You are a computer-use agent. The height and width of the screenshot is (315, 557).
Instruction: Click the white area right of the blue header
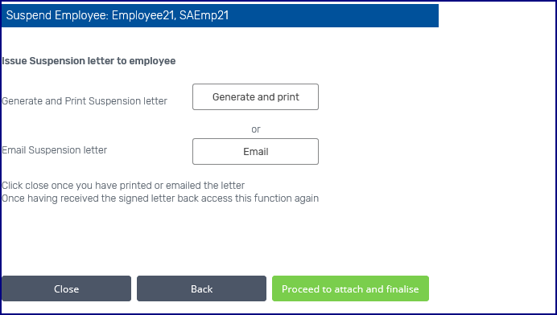[497, 15]
